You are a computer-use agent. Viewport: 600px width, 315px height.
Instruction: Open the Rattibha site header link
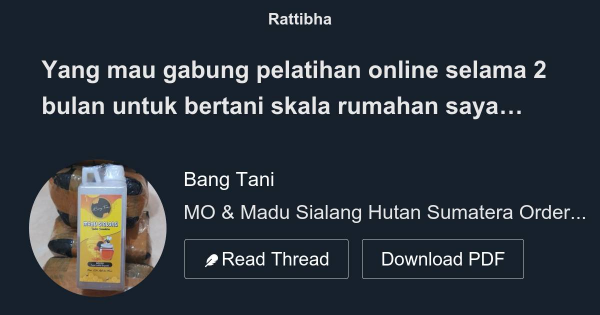coord(300,19)
